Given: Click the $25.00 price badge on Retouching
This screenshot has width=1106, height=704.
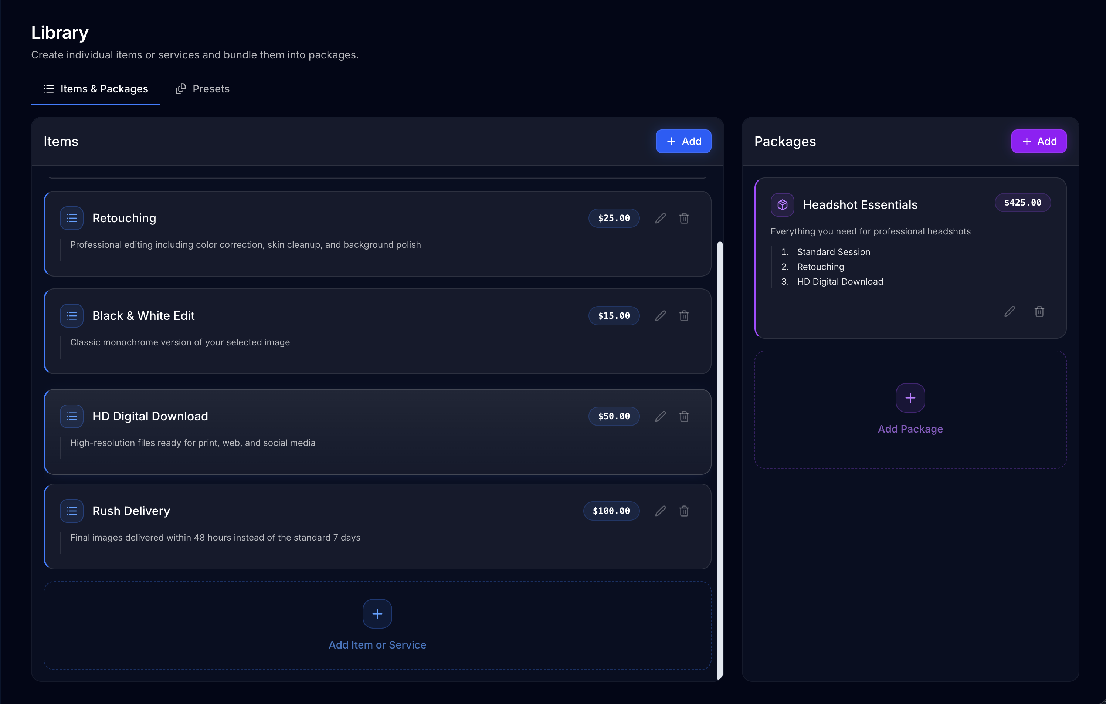Looking at the screenshot, I should (614, 218).
